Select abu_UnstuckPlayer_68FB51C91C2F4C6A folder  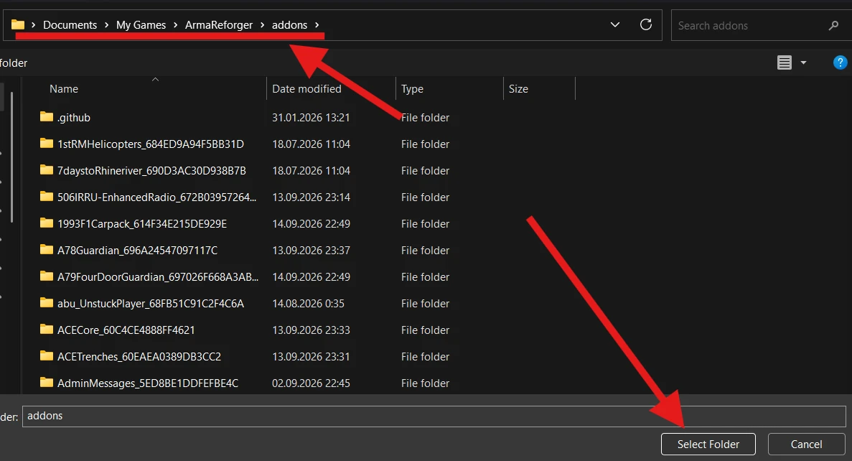[151, 304]
